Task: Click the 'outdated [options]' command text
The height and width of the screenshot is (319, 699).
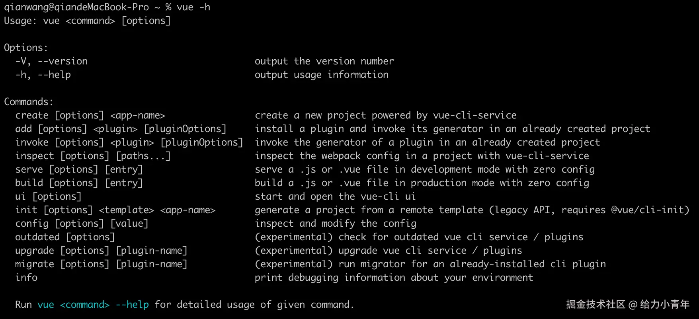Action: (65, 237)
